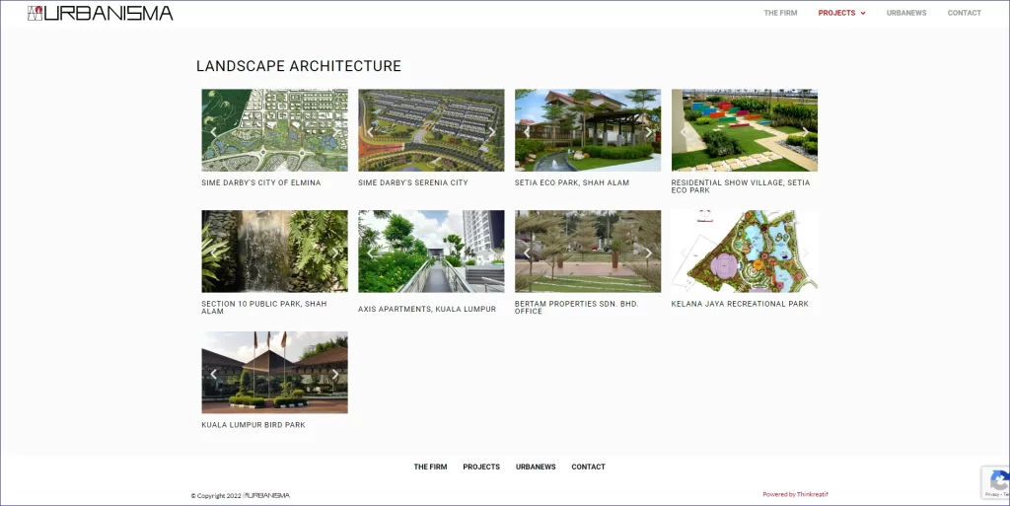Click previous arrow on Serenia City slideshow
Screen dimensions: 1010x506
tap(371, 132)
